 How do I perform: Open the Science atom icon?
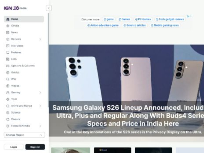pyautogui.click(x=8, y=113)
